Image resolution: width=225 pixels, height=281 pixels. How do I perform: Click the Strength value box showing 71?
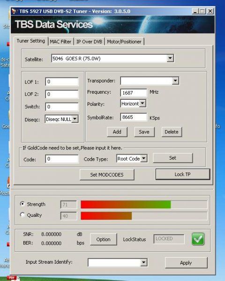[69, 205]
